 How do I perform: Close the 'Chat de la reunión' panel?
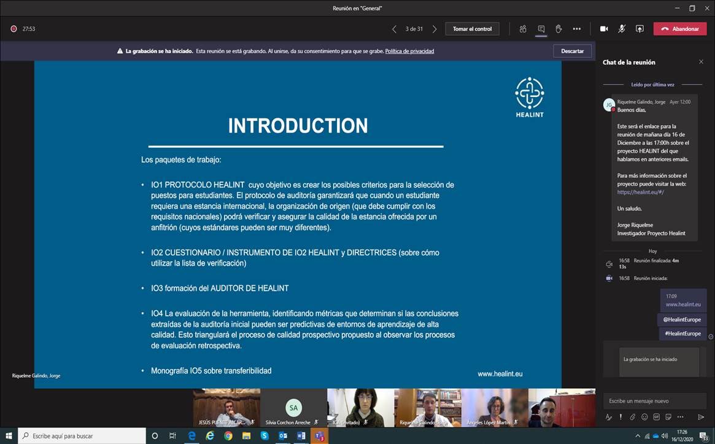(701, 62)
